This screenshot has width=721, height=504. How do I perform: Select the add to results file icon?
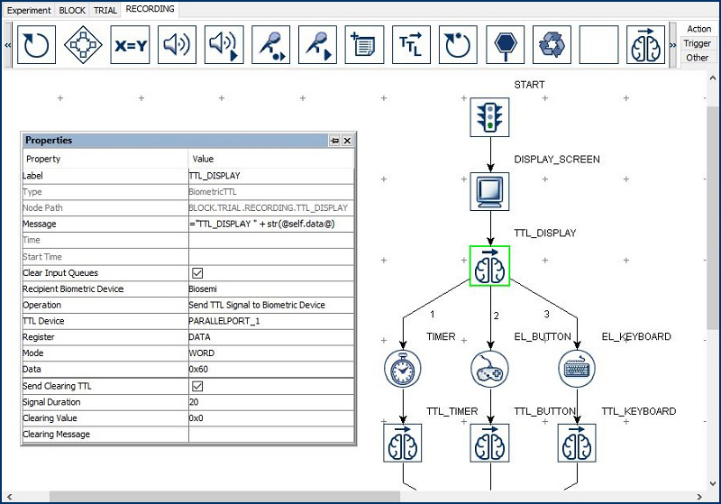(365, 44)
